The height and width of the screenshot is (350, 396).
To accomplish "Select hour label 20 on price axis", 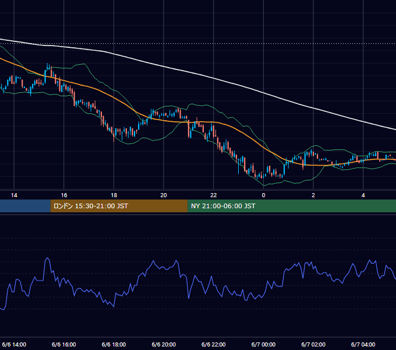I will 164,195.
